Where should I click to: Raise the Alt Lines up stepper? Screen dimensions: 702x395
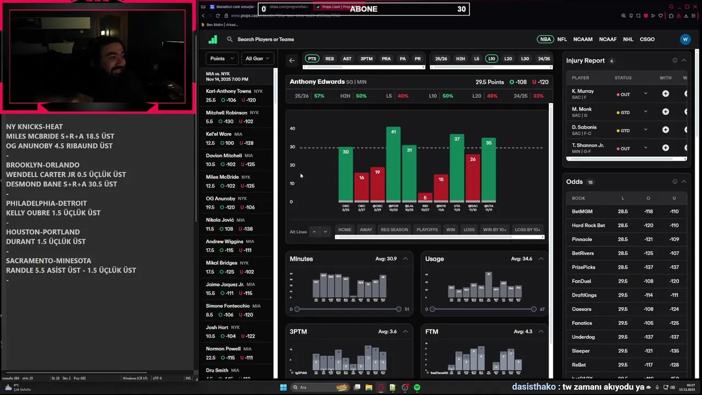click(x=314, y=232)
